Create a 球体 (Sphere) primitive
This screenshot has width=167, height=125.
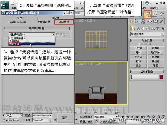pyautogui.click(x=138, y=53)
